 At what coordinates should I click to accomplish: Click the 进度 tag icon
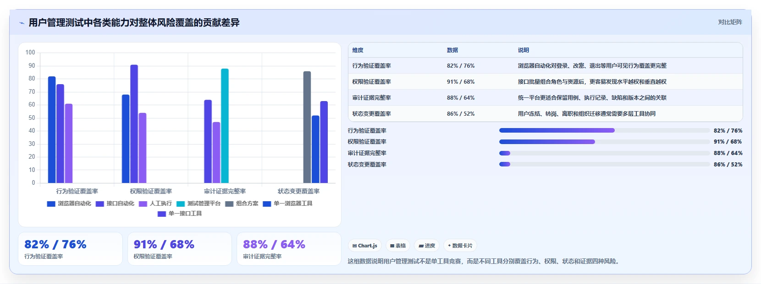coord(421,246)
